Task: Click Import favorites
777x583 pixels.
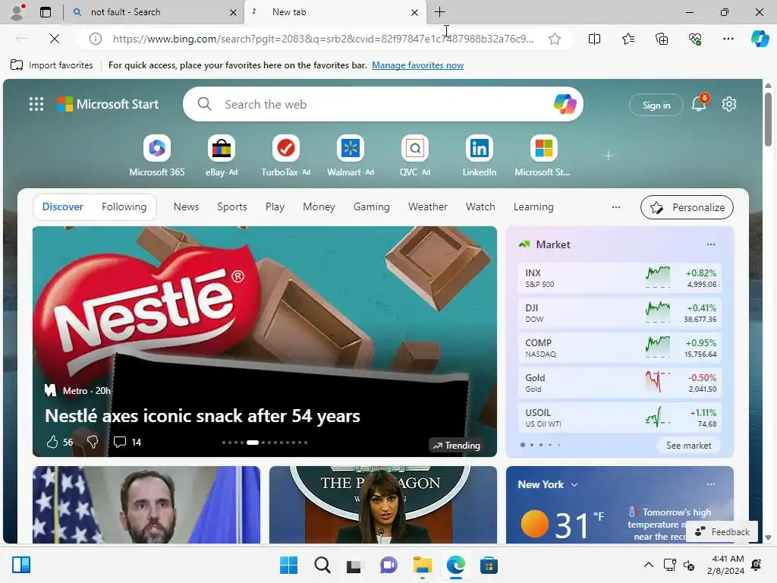Action: pos(52,65)
